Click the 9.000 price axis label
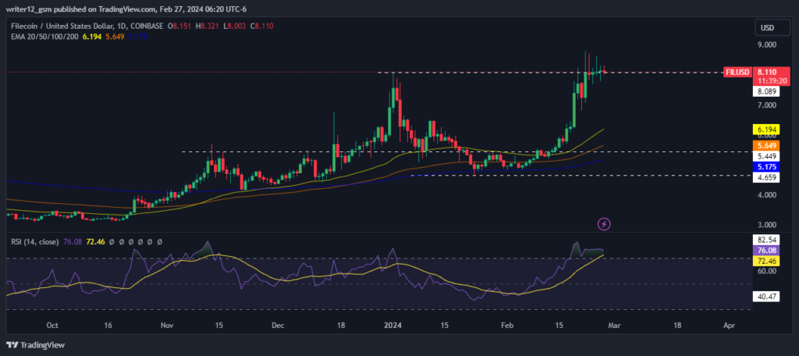 pyautogui.click(x=766, y=44)
